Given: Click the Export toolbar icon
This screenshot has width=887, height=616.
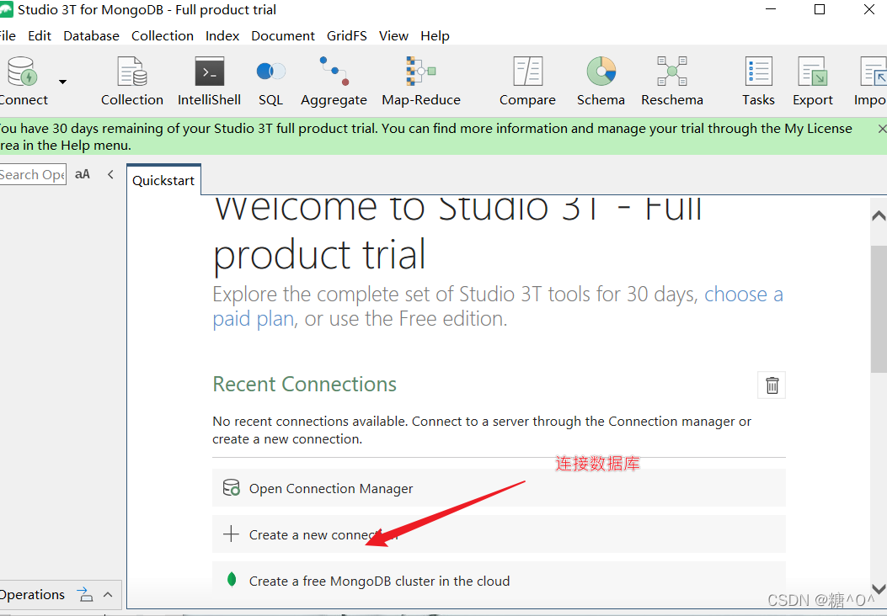Looking at the screenshot, I should [812, 82].
